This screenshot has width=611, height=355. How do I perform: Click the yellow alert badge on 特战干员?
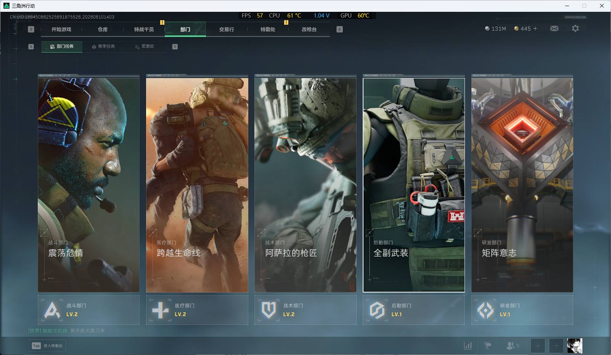pyautogui.click(x=162, y=22)
